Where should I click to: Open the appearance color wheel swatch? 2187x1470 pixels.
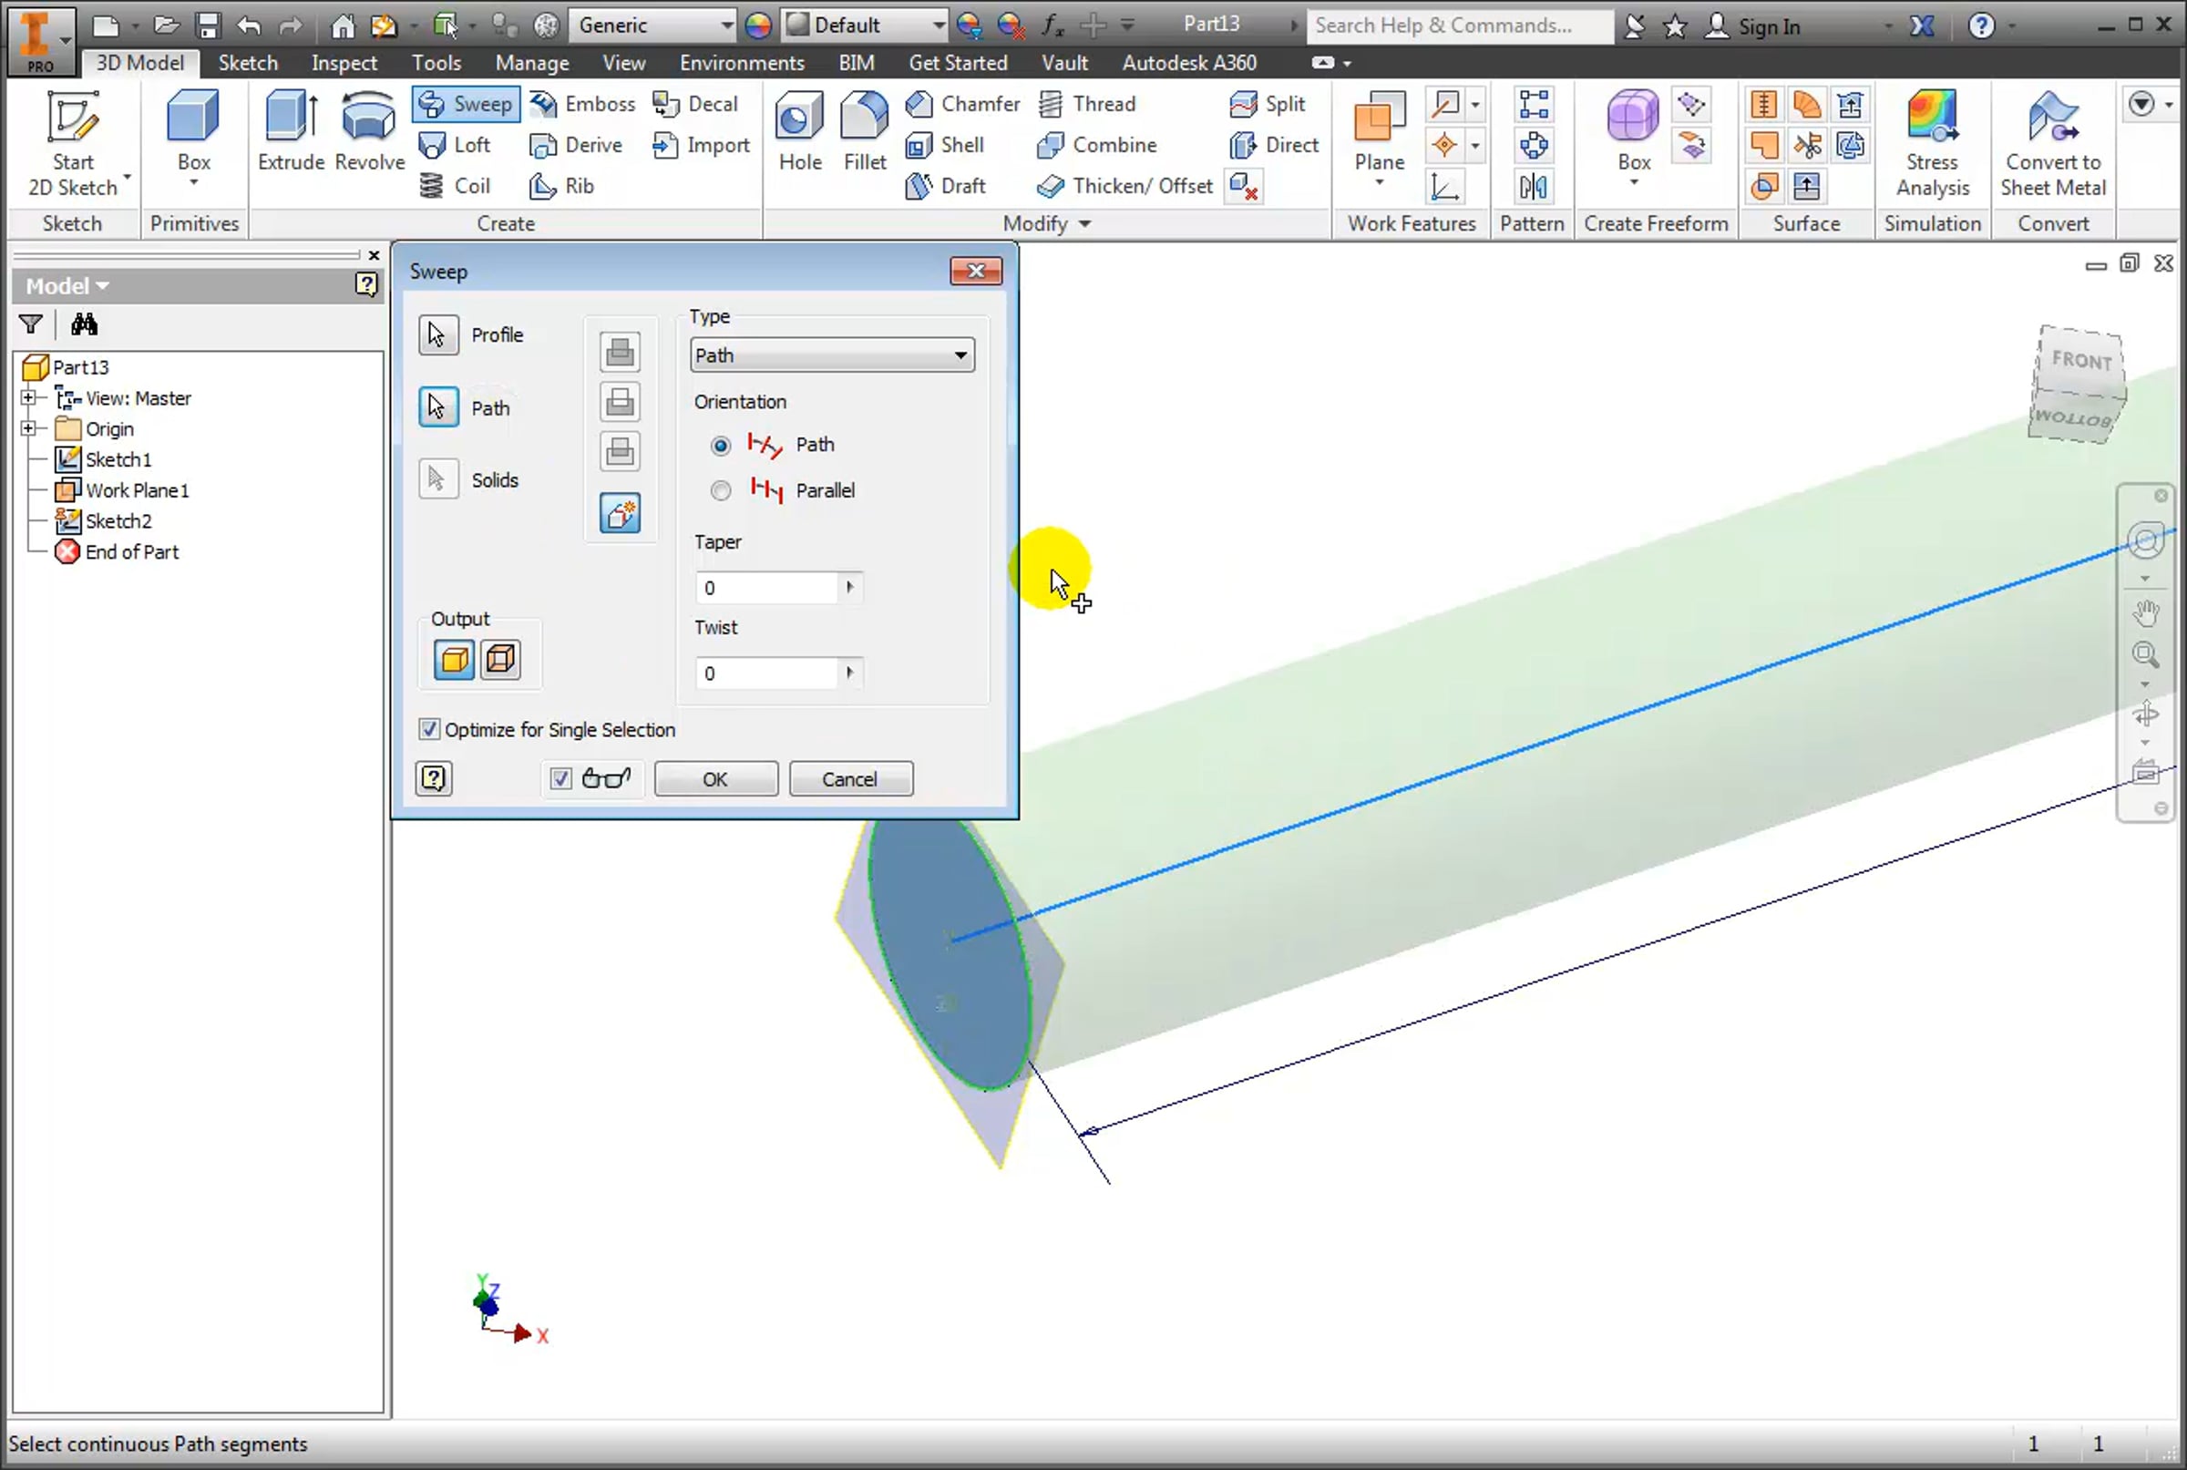(x=757, y=26)
